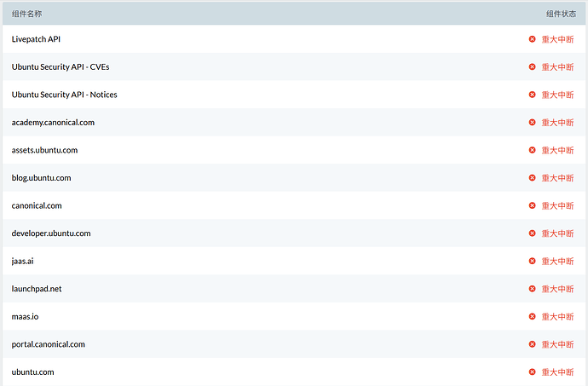The width and height of the screenshot is (588, 386).
Task: Click the outage icon for jaas.ai
Action: click(532, 261)
